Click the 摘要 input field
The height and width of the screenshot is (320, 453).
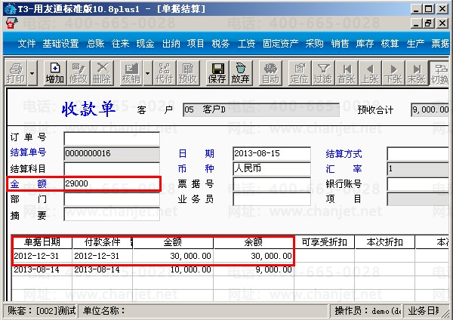(x=112, y=214)
